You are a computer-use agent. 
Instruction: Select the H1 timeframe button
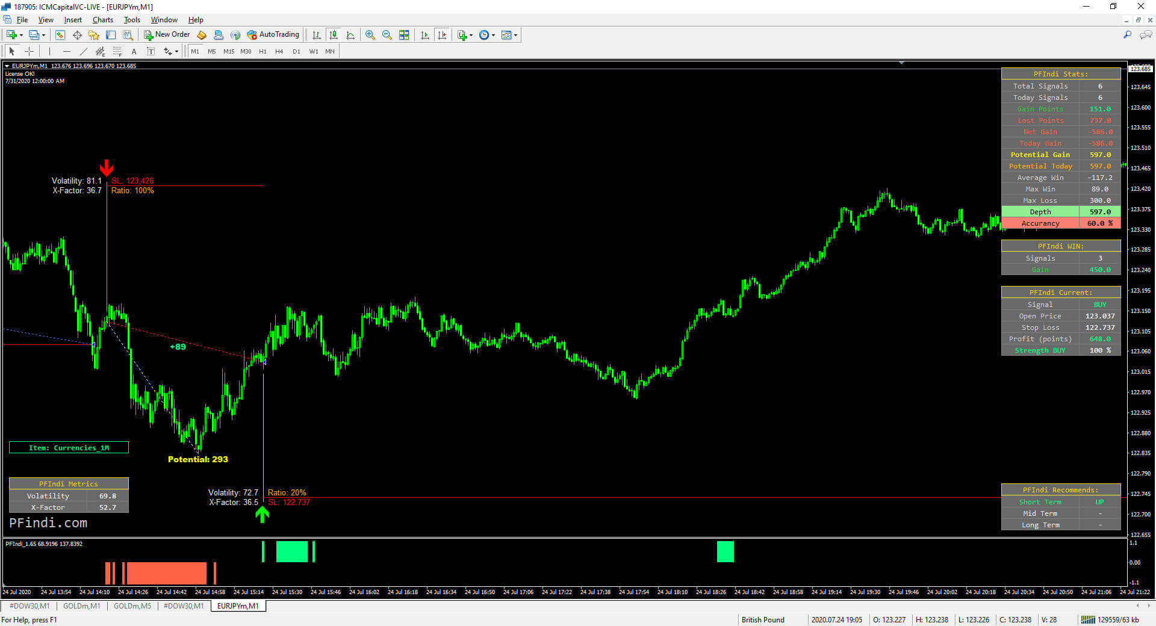263,52
